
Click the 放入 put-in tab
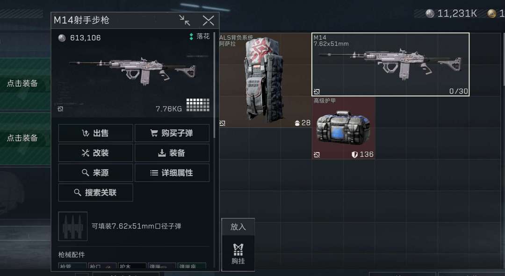pos(238,227)
